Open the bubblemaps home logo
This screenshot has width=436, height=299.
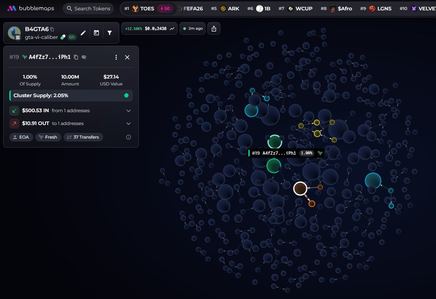click(x=30, y=8)
